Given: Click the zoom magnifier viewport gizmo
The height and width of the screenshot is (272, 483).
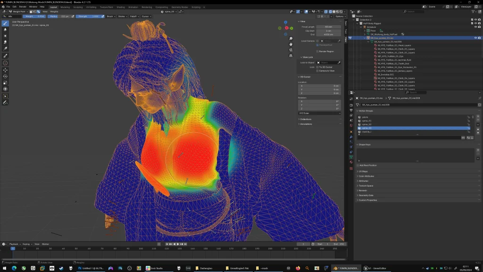Looking at the screenshot, I should coord(291,39).
